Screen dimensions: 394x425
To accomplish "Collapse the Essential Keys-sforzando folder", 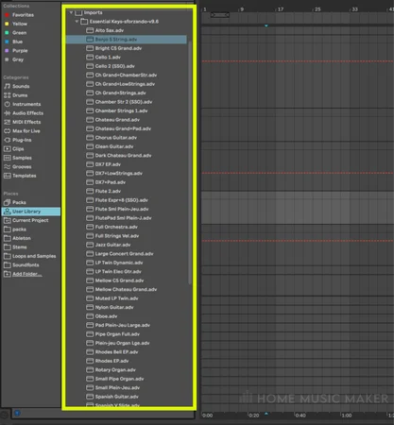I will click(77, 22).
